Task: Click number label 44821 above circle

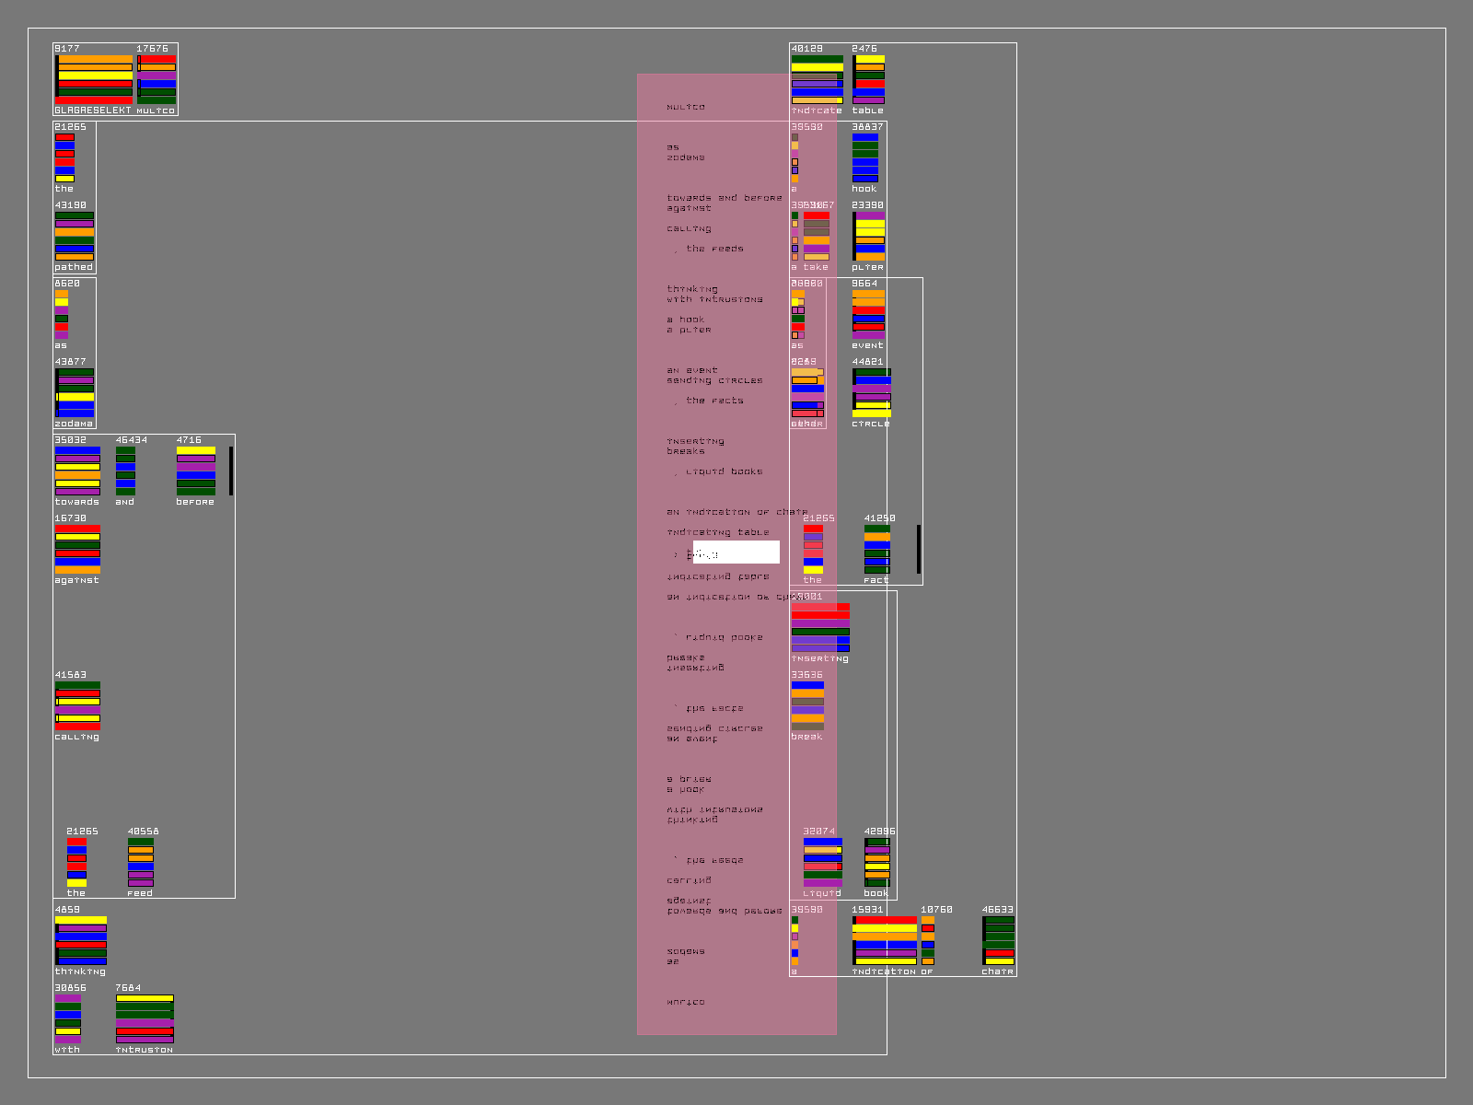Action: 867,362
